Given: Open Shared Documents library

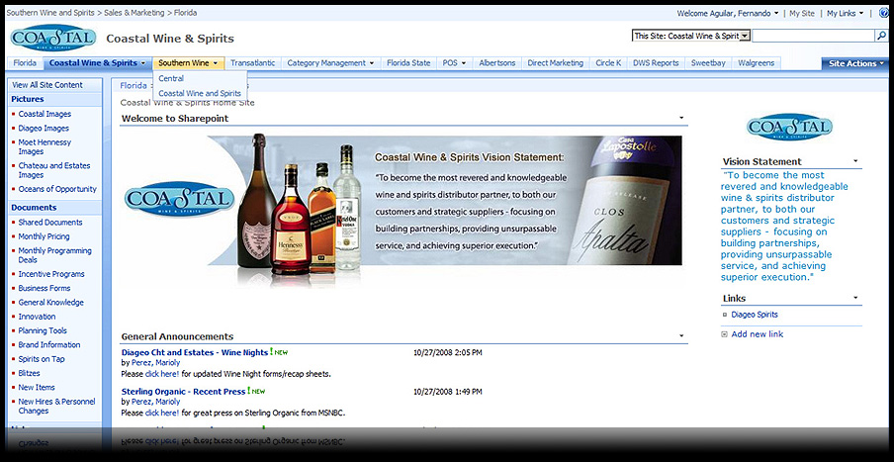Looking at the screenshot, I should tap(50, 223).
